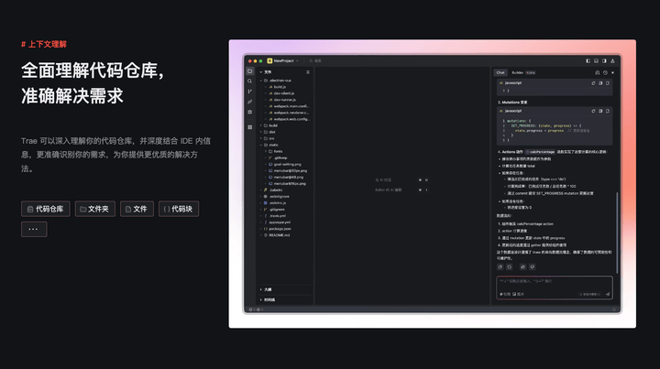Open the file explorer icon in activity bar
The image size is (660, 369).
click(x=250, y=71)
